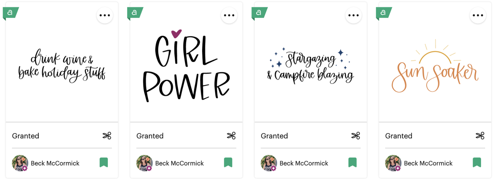
Task: Toggle the bookmark on Girl Power card
Action: tap(228, 162)
